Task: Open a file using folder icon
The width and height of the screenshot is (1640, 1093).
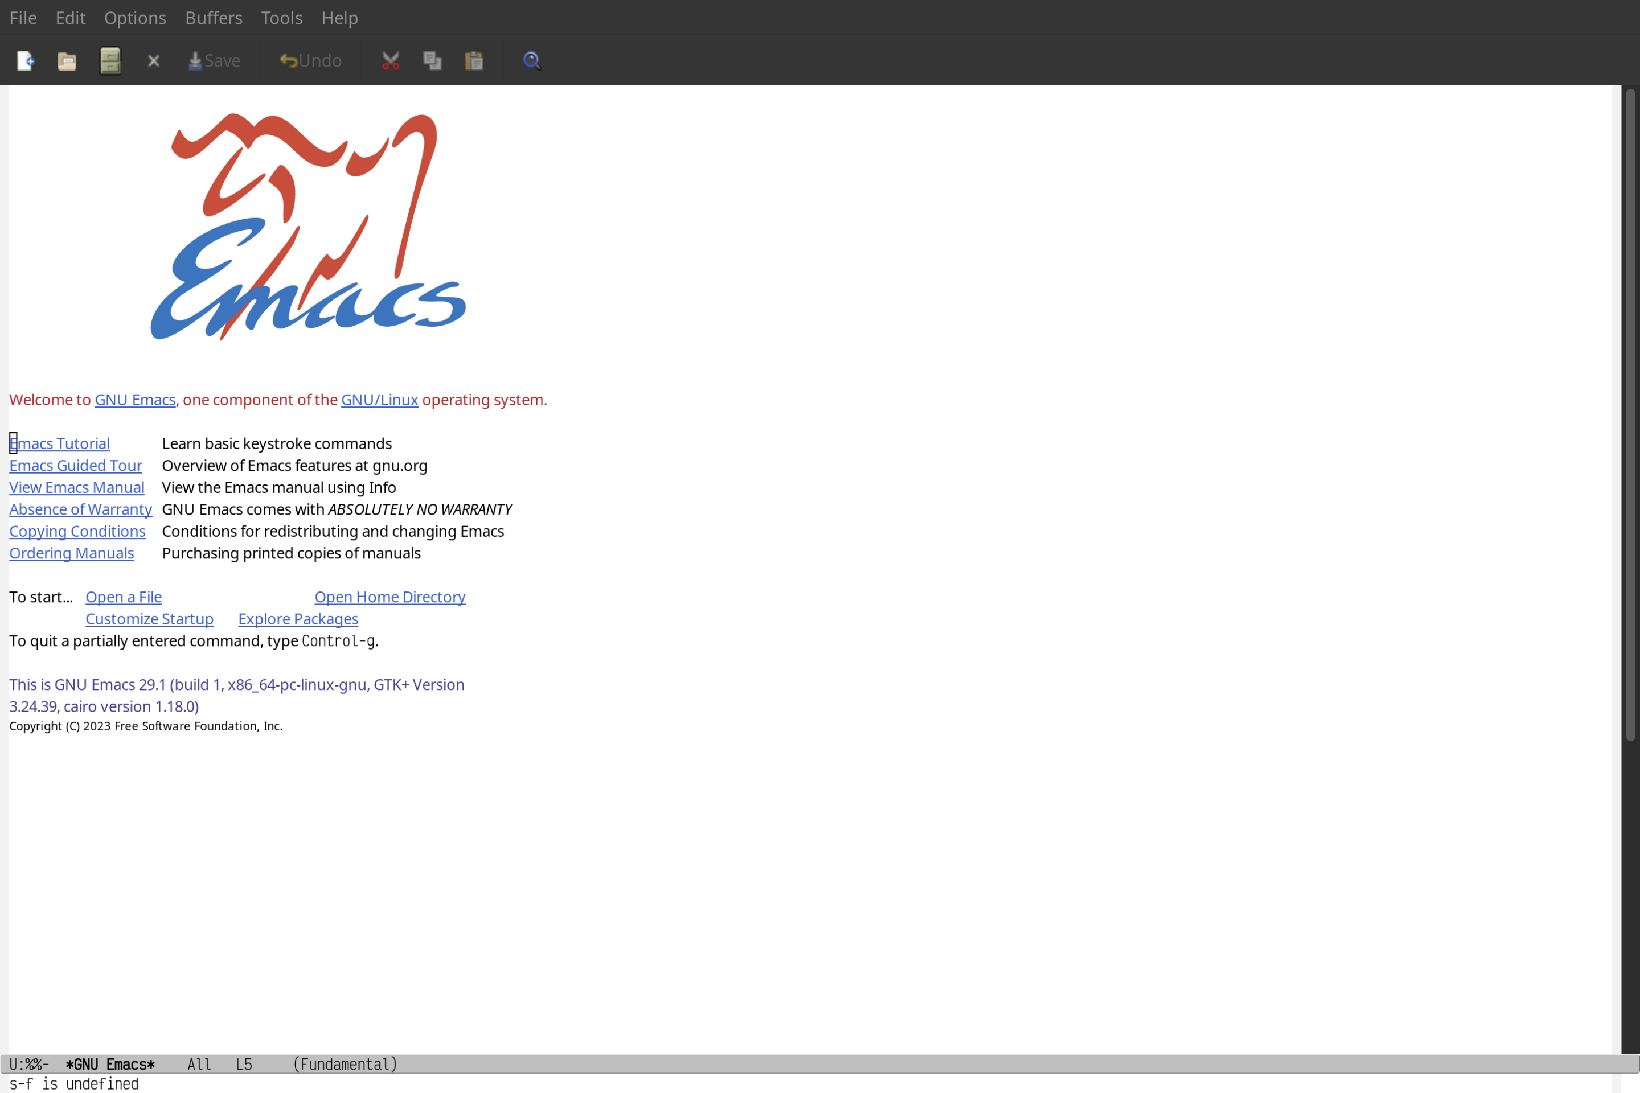Action: pyautogui.click(x=67, y=60)
